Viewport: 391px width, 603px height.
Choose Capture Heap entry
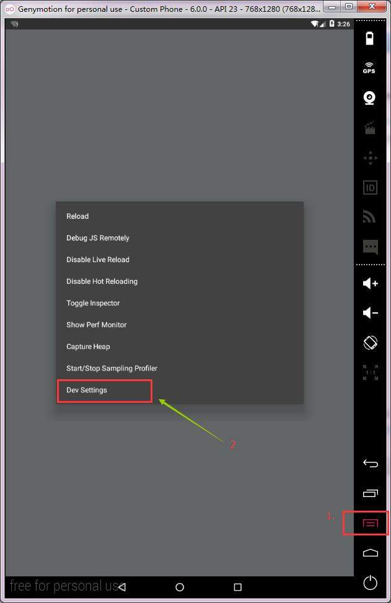click(x=180, y=346)
